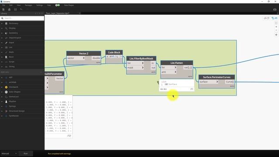Click the List.Flatten node title
Screen dimensions: 279x157
(x=177, y=63)
